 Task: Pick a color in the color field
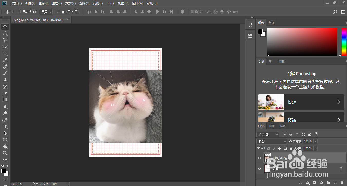302,42
